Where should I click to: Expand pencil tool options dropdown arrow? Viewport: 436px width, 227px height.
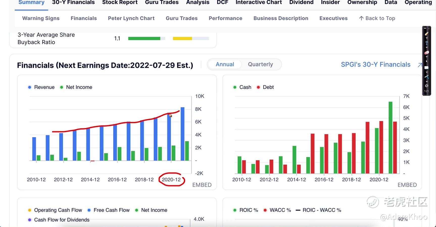(427, 38)
